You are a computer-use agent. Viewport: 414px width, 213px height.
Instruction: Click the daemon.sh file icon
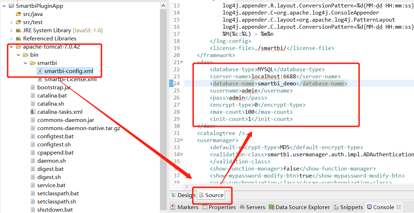tap(33, 161)
